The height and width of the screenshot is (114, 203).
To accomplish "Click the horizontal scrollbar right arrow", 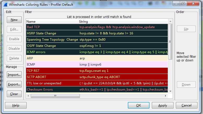I will point(166,96).
